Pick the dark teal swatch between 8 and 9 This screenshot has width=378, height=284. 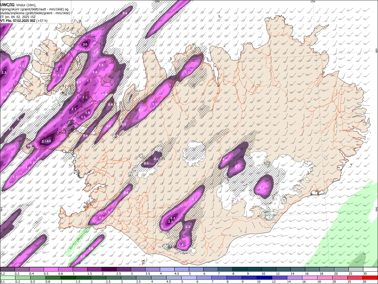click(x=240, y=270)
